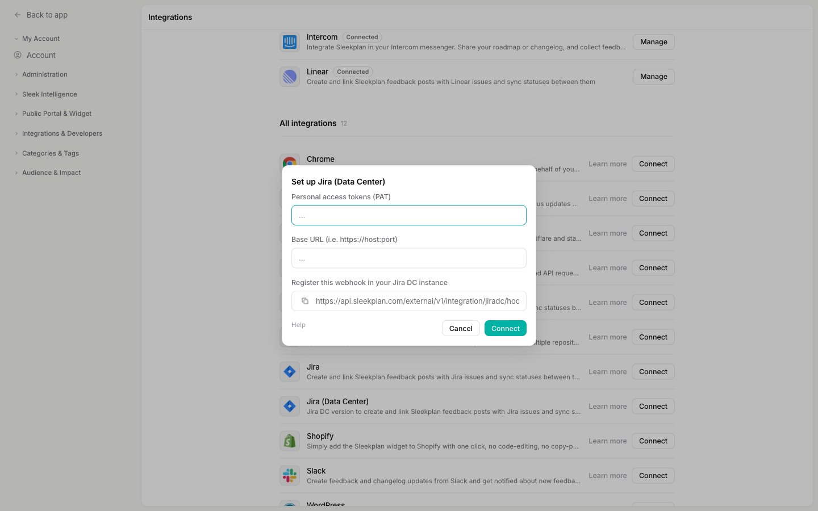
Task: Manage the Linear integration
Action: [654, 77]
